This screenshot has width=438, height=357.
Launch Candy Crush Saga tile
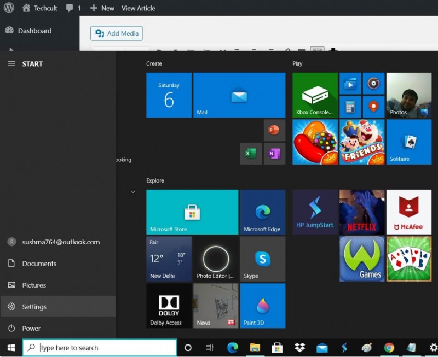tap(315, 142)
